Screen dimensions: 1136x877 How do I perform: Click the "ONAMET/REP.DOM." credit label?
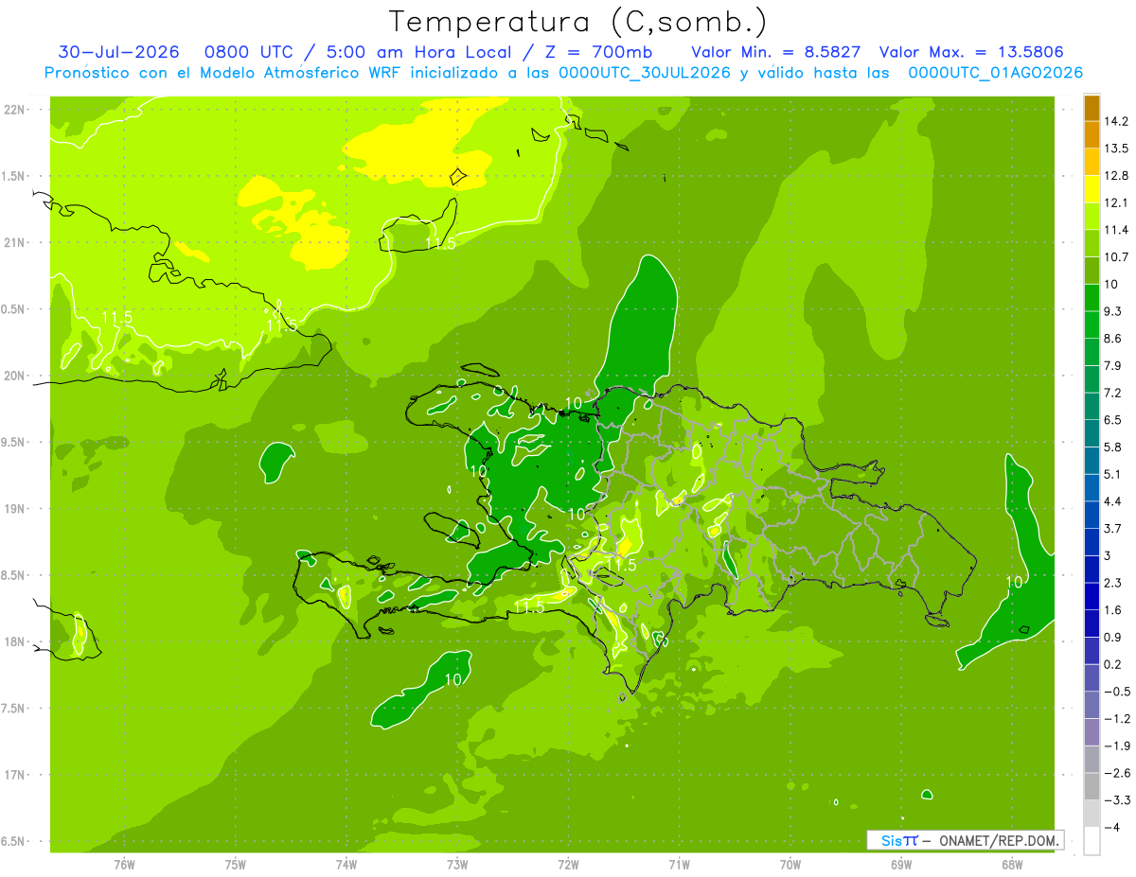pos(999,840)
